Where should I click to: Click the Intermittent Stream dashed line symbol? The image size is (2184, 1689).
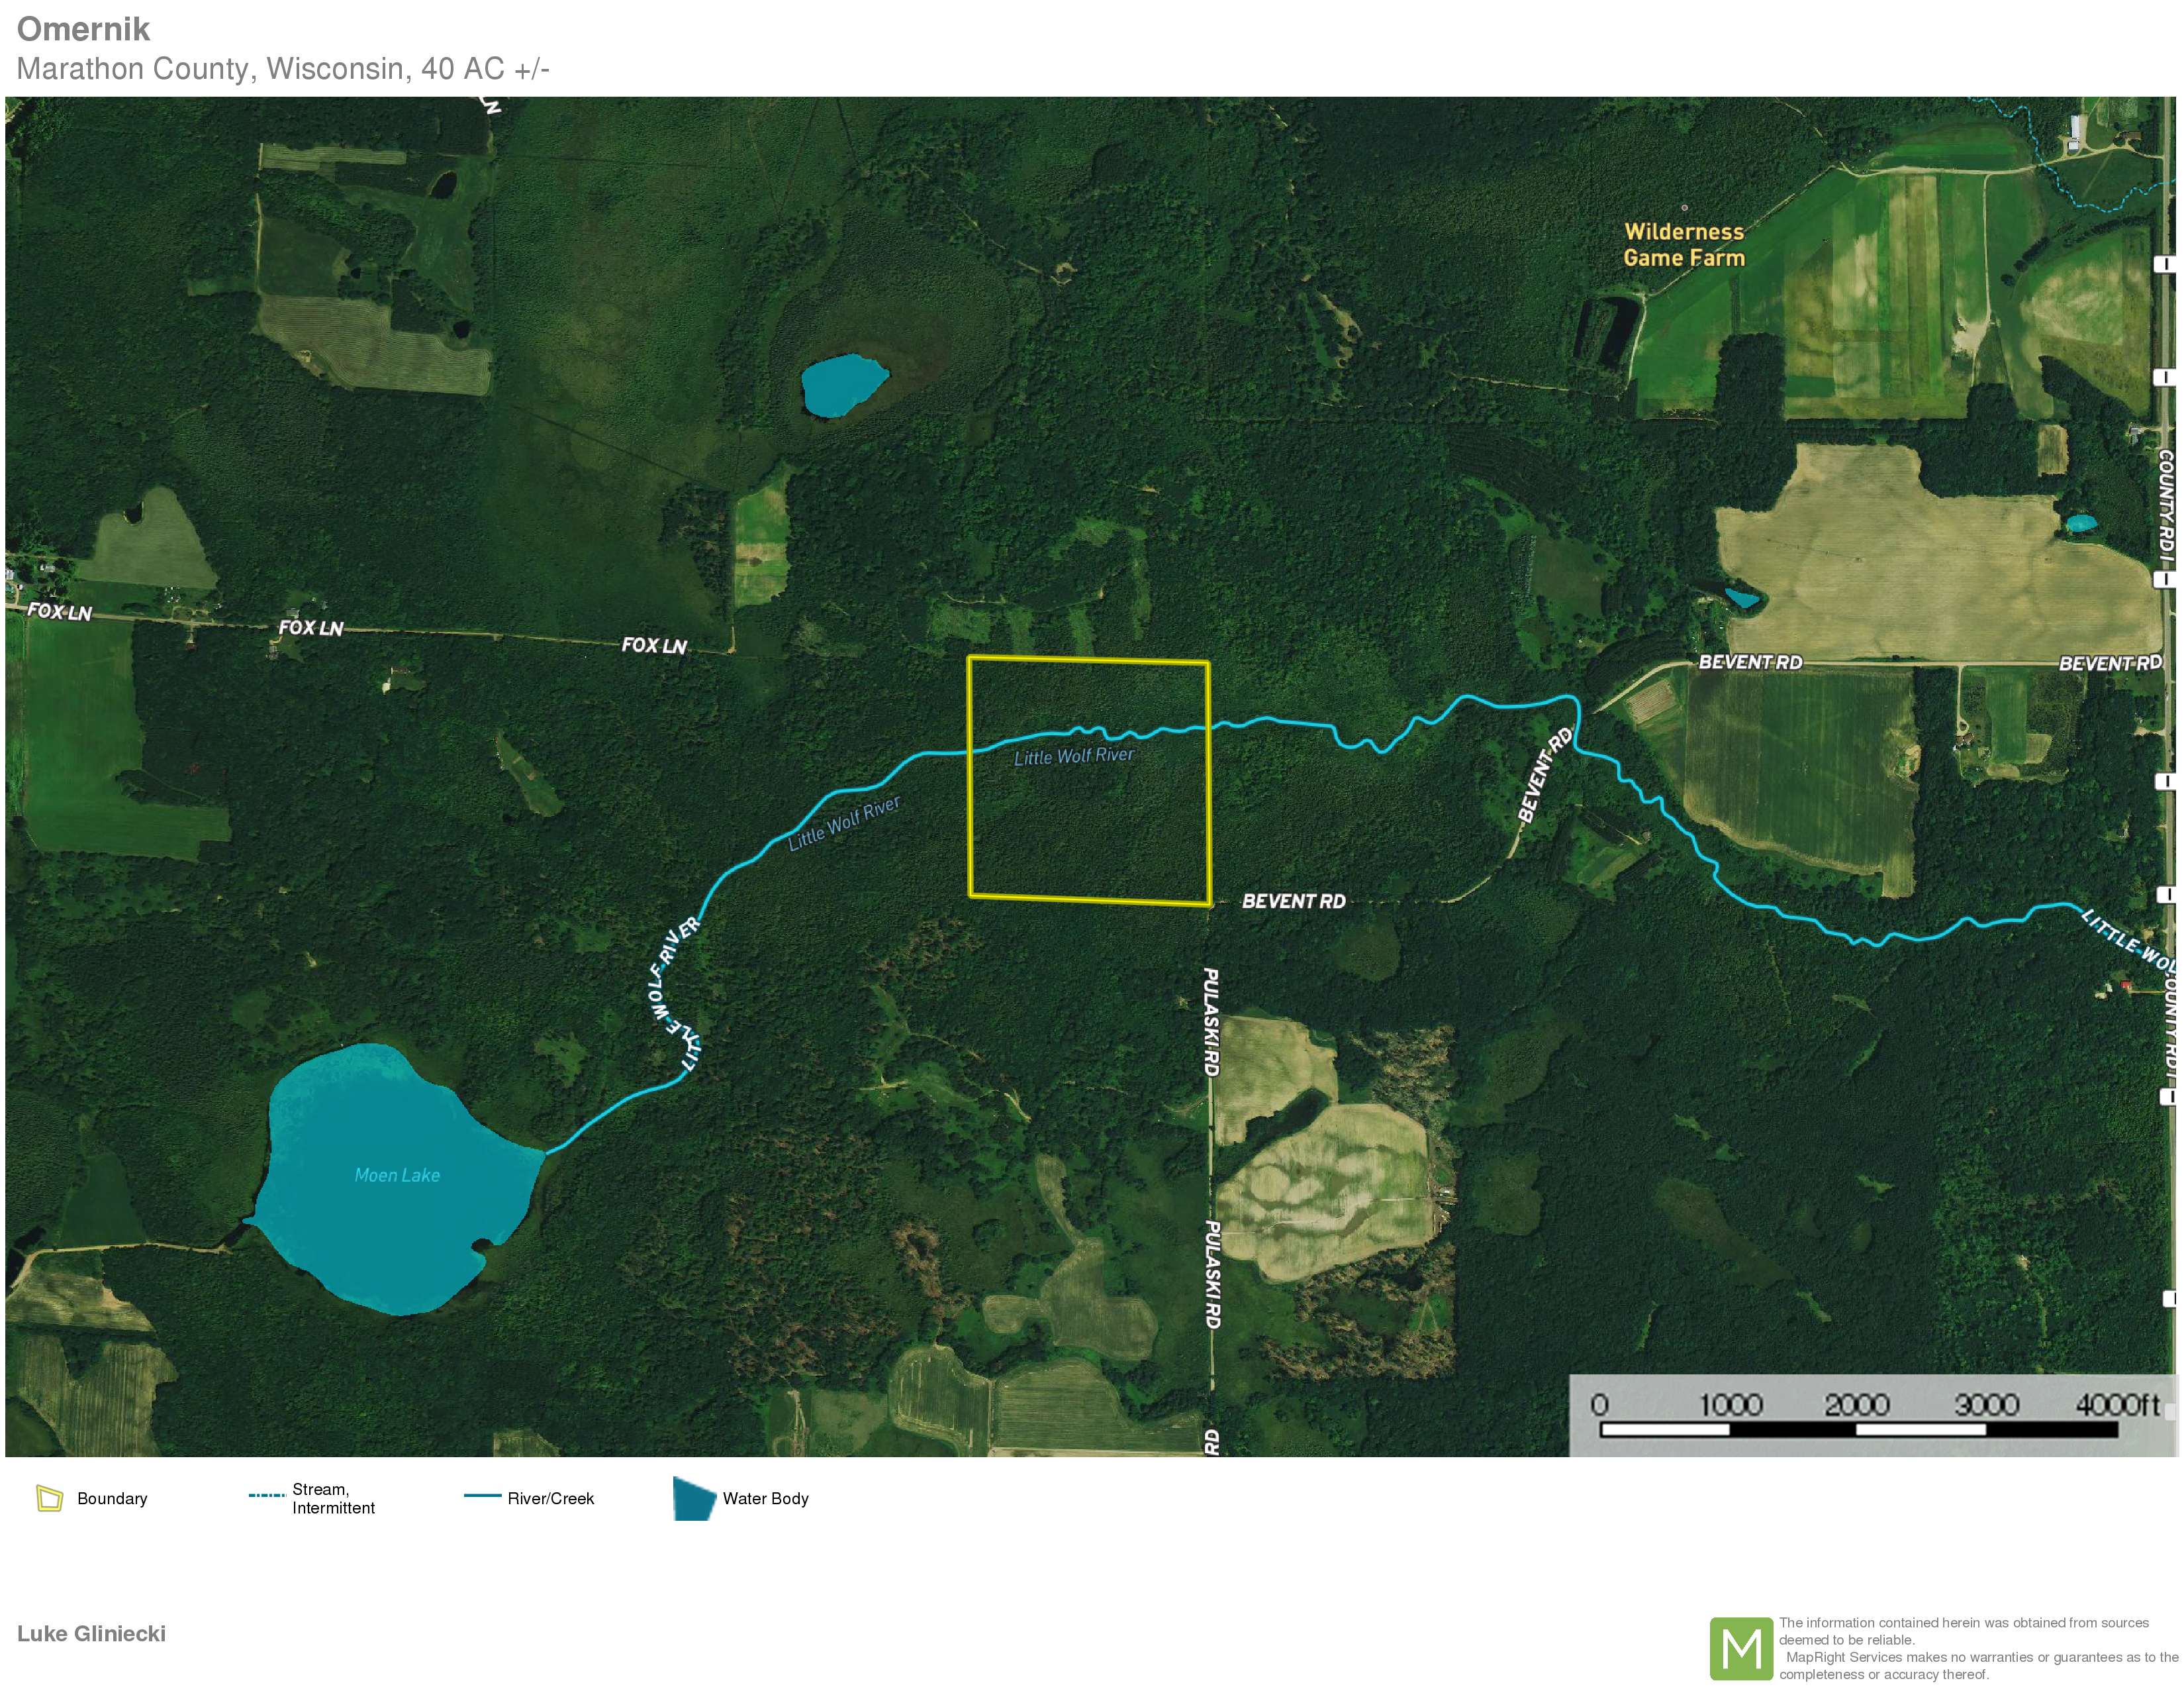(x=267, y=1496)
